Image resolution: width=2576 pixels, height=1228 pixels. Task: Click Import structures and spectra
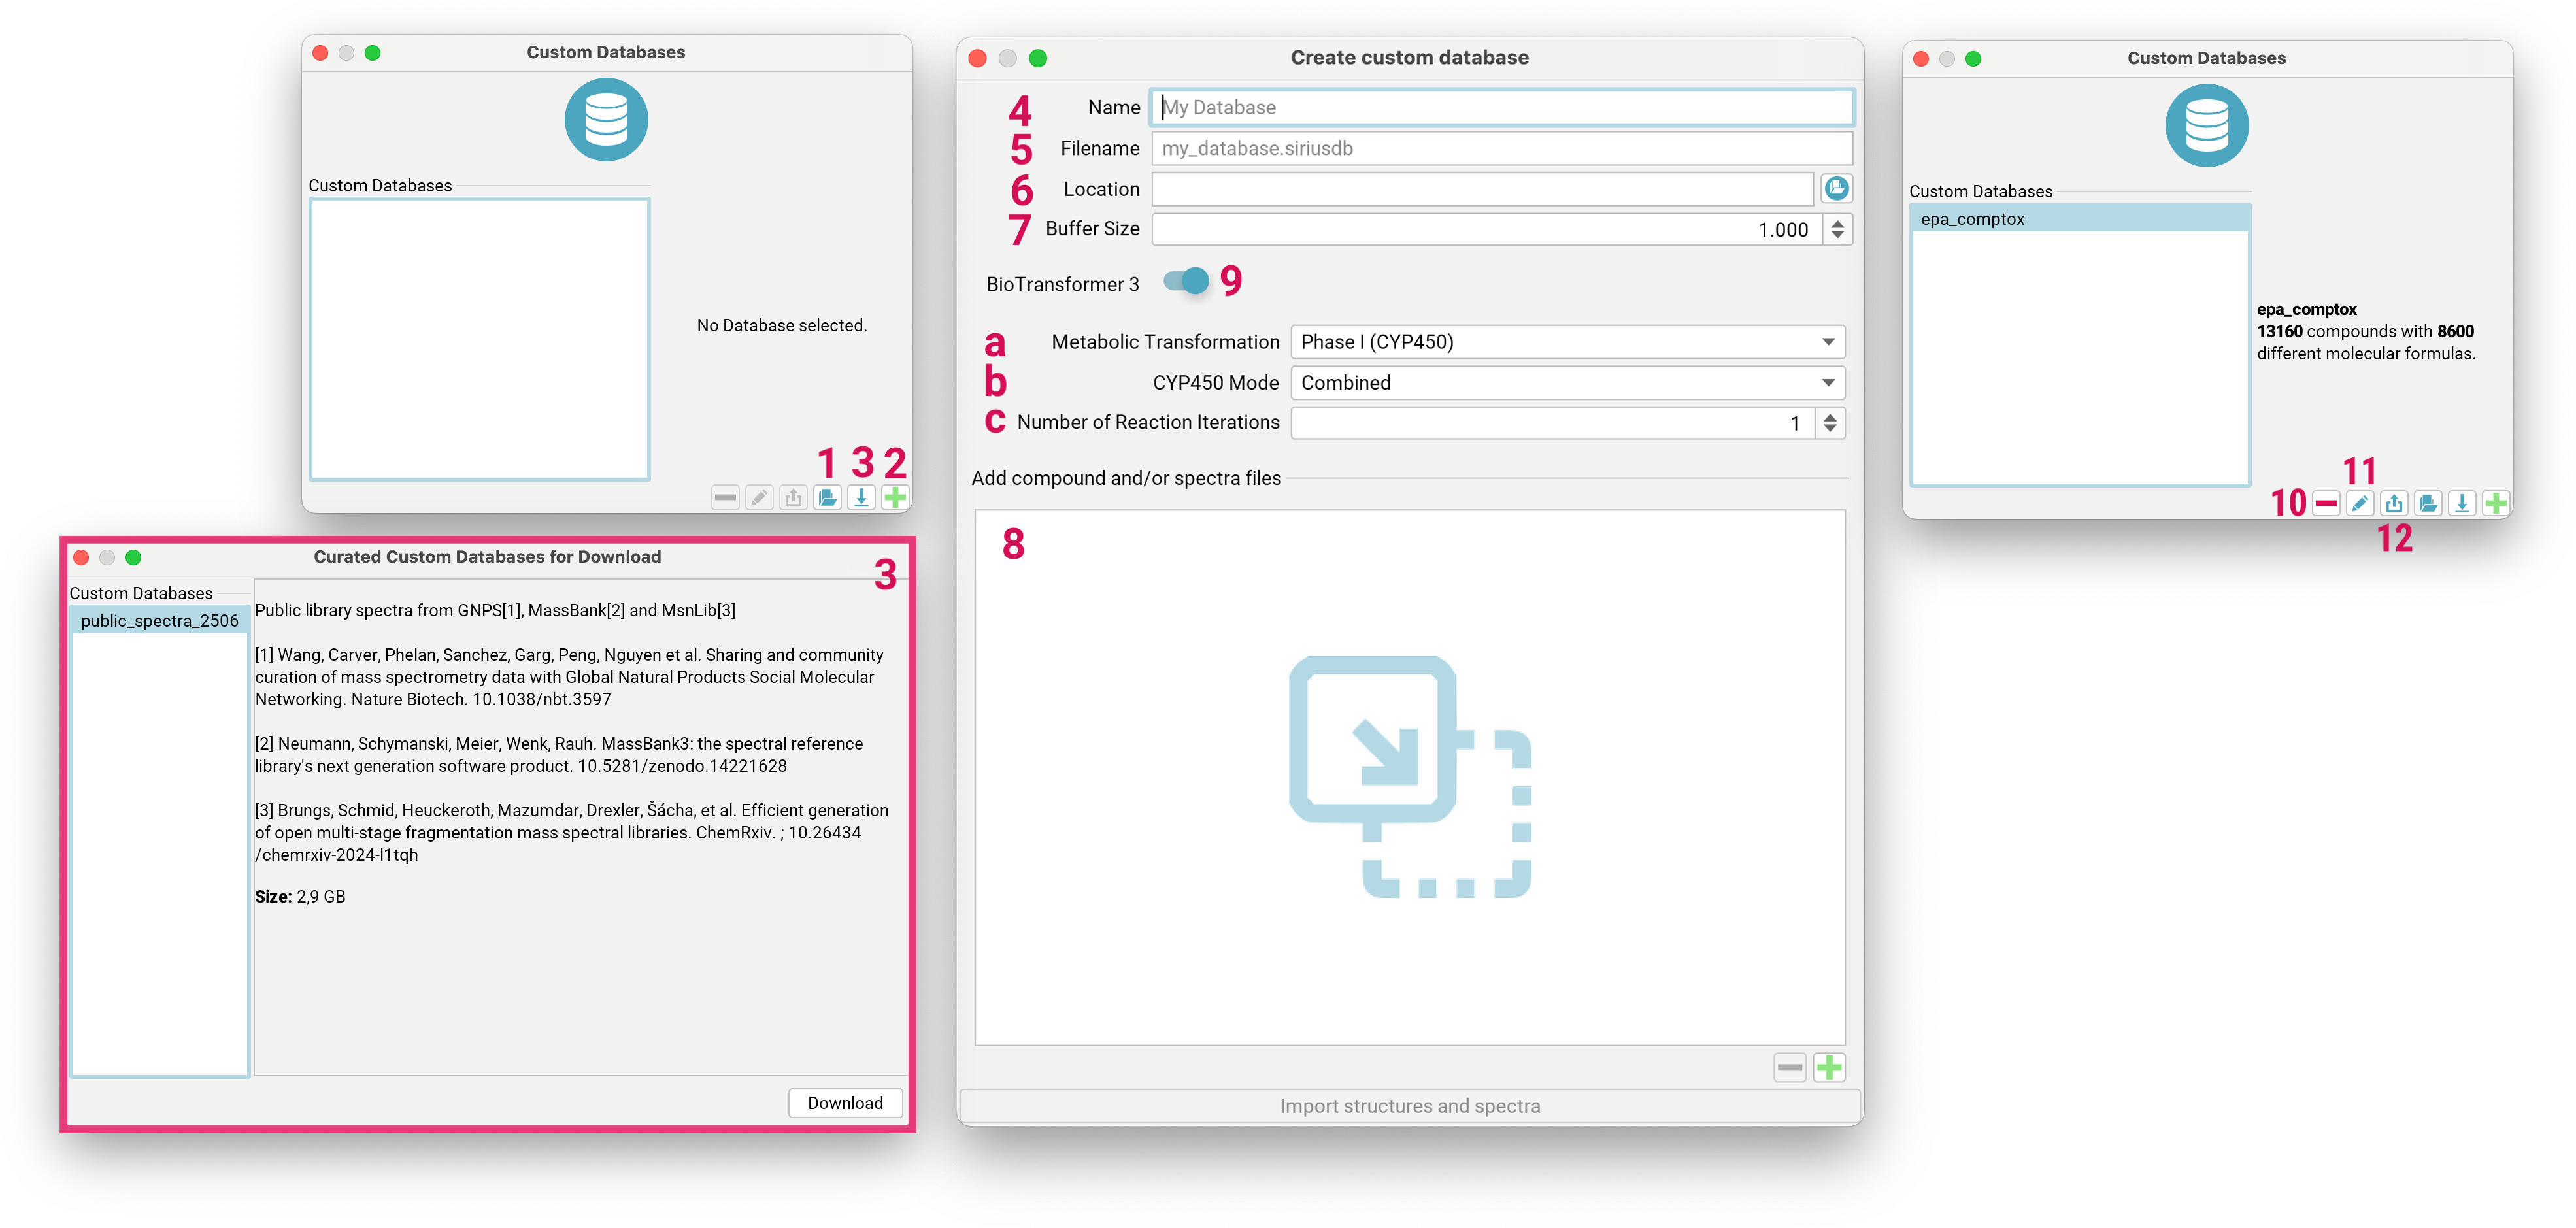[1409, 1106]
